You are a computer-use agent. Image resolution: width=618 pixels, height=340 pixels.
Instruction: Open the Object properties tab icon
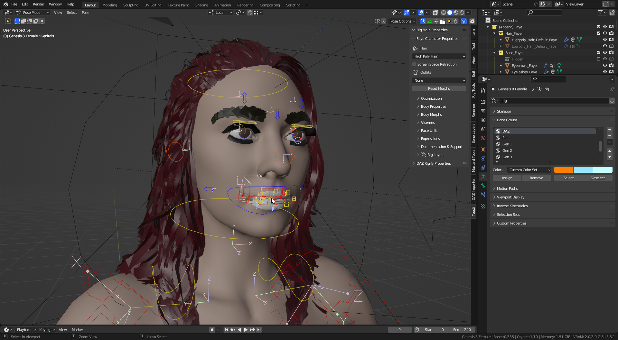tap(483, 150)
